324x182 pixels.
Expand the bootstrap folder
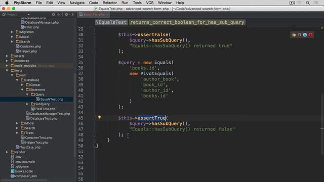point(7,61)
